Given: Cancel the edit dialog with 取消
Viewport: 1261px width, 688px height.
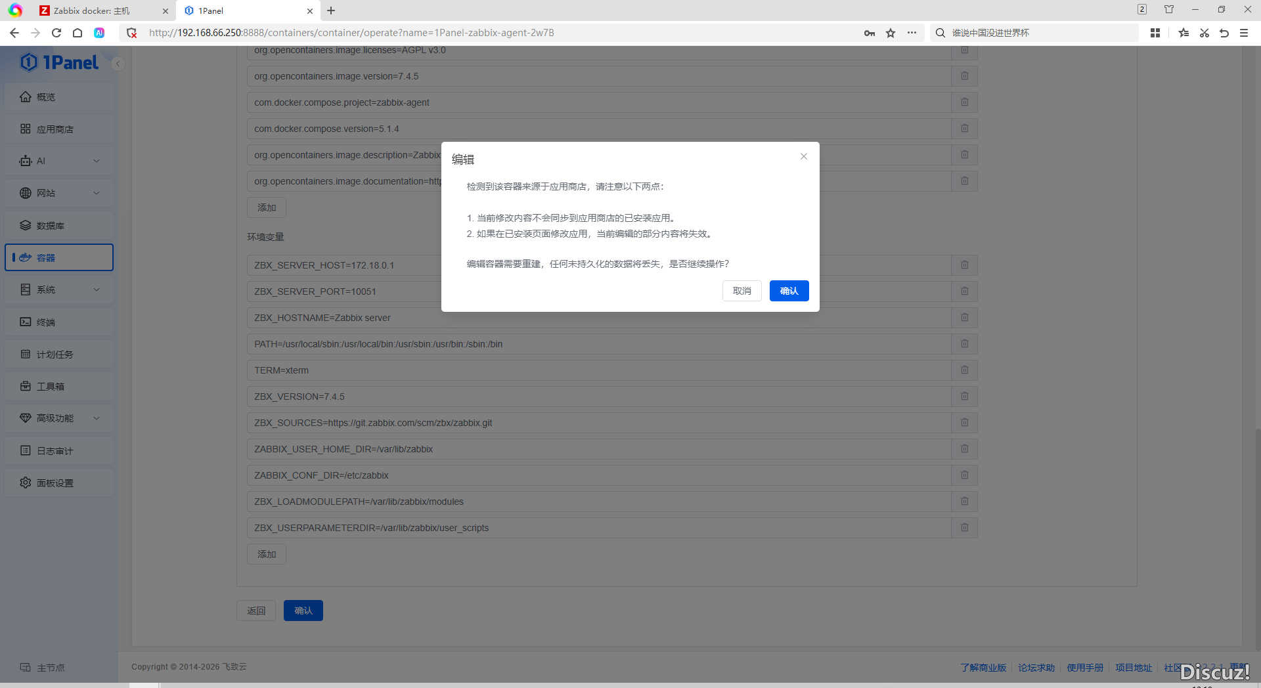Looking at the screenshot, I should (x=742, y=291).
